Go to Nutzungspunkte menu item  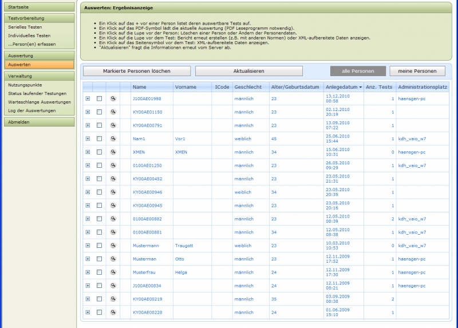point(26,85)
